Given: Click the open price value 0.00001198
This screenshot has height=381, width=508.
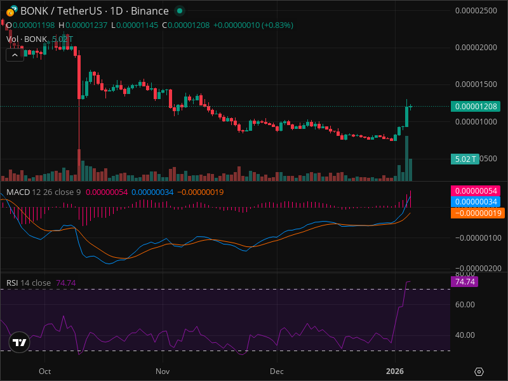Looking at the screenshot, I should 34,25.
